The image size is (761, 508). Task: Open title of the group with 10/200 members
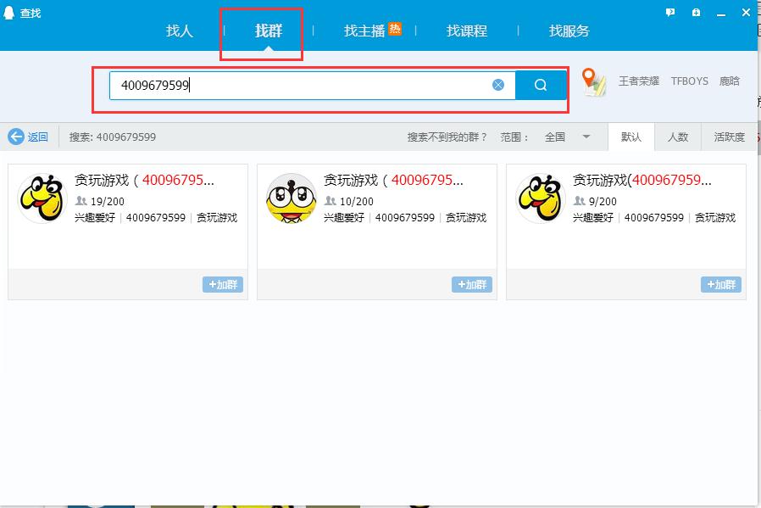pos(393,180)
